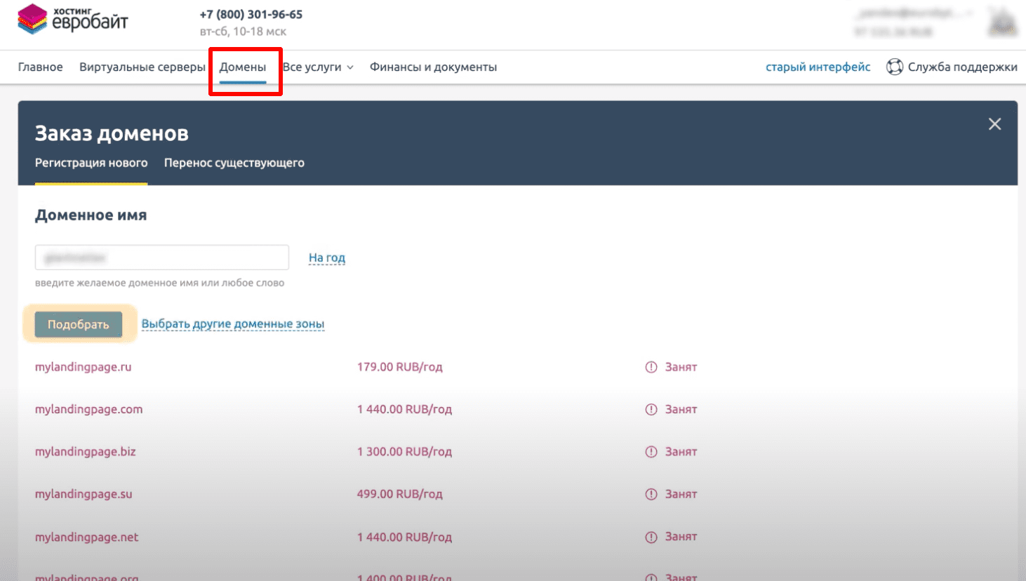Switch to старый интерфейс link
This screenshot has width=1026, height=581.
tap(818, 67)
